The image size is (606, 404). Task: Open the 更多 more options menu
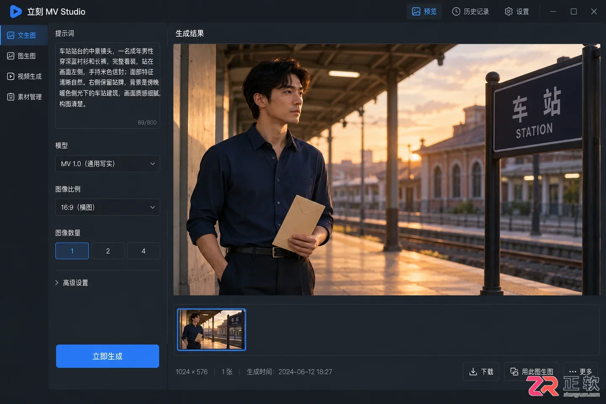tap(580, 372)
